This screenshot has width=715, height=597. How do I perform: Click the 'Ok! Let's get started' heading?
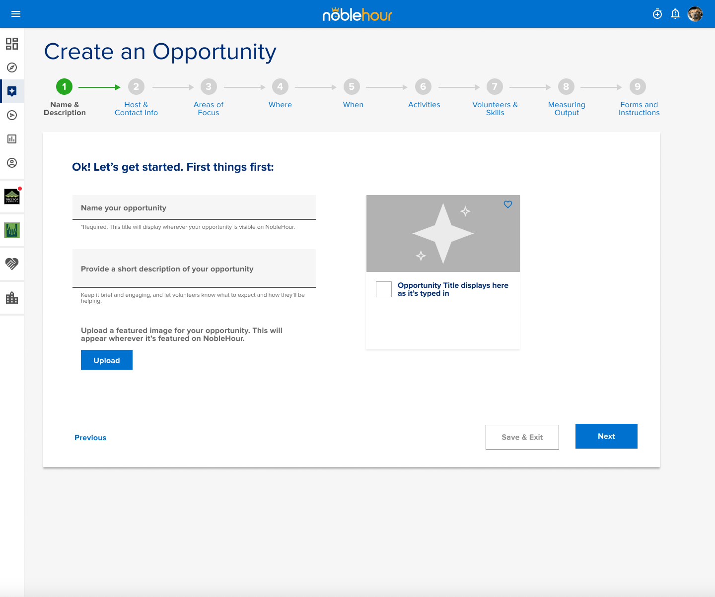click(x=173, y=167)
